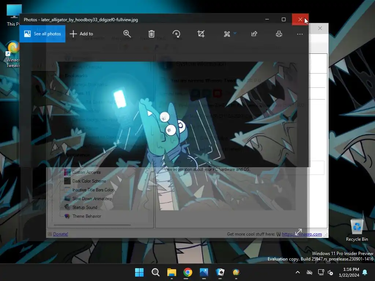The width and height of the screenshot is (375, 281).
Task: Maximize the Photos window
Action: (284, 19)
